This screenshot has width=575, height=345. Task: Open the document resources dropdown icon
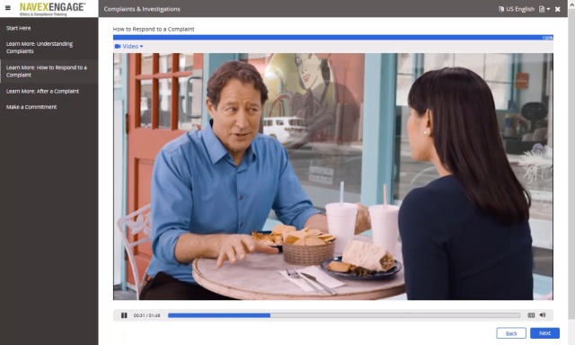(544, 9)
